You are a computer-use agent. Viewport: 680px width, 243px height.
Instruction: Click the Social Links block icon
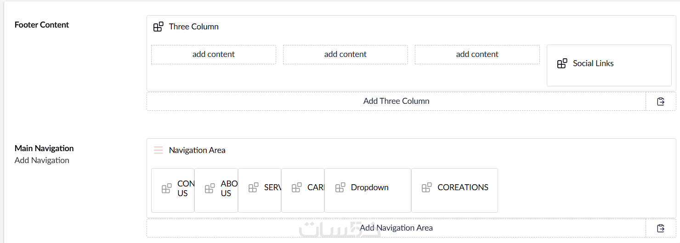pos(562,63)
